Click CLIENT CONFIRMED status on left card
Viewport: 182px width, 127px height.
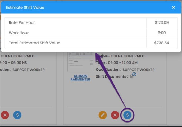click(17, 56)
